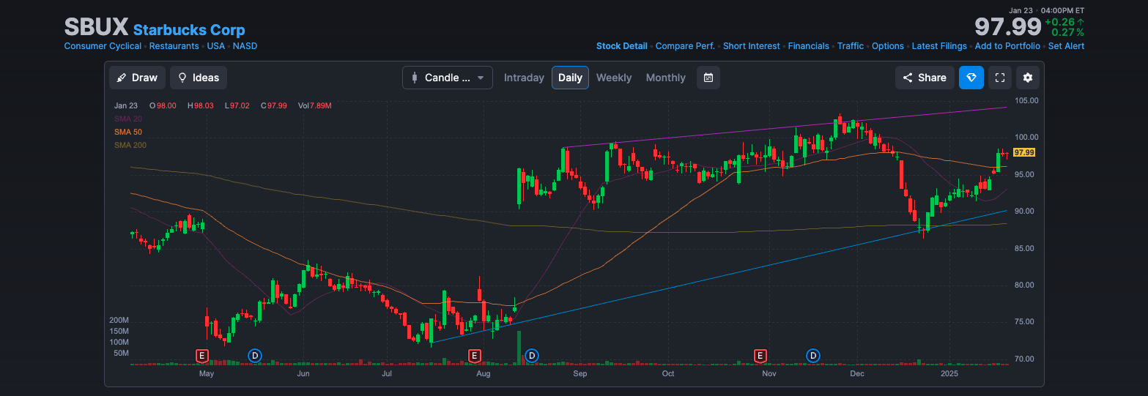
Task: Open the Draw tool
Action: [x=137, y=78]
